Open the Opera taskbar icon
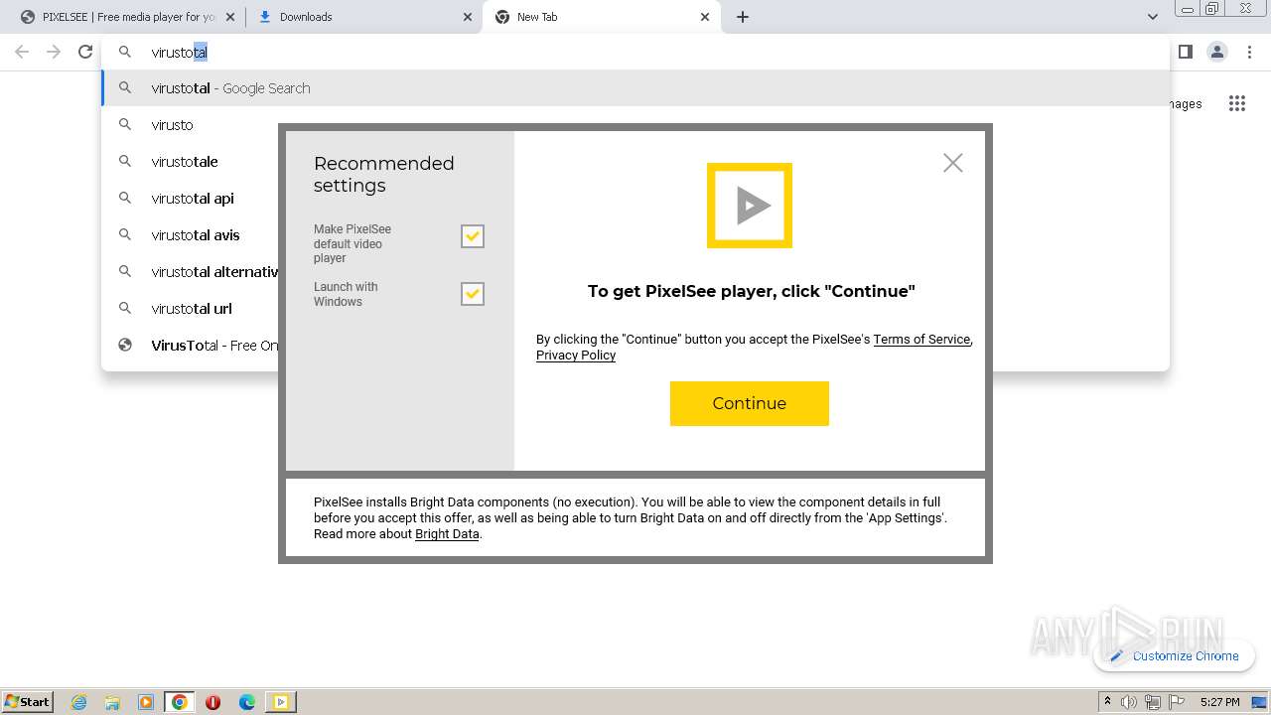 point(213,702)
